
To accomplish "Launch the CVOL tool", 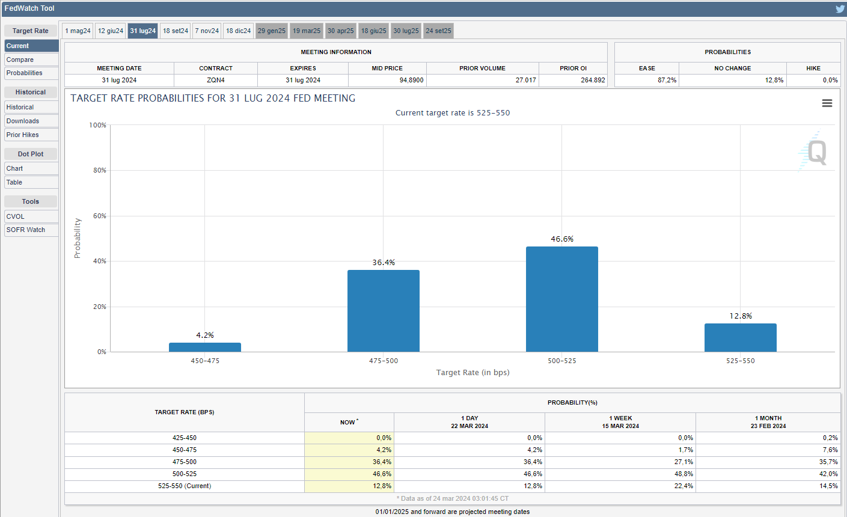I will 31,216.
